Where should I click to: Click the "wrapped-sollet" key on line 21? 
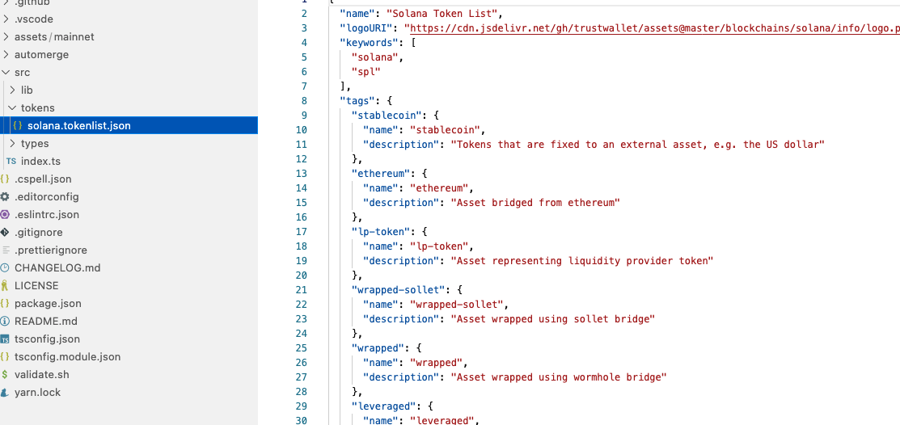398,289
